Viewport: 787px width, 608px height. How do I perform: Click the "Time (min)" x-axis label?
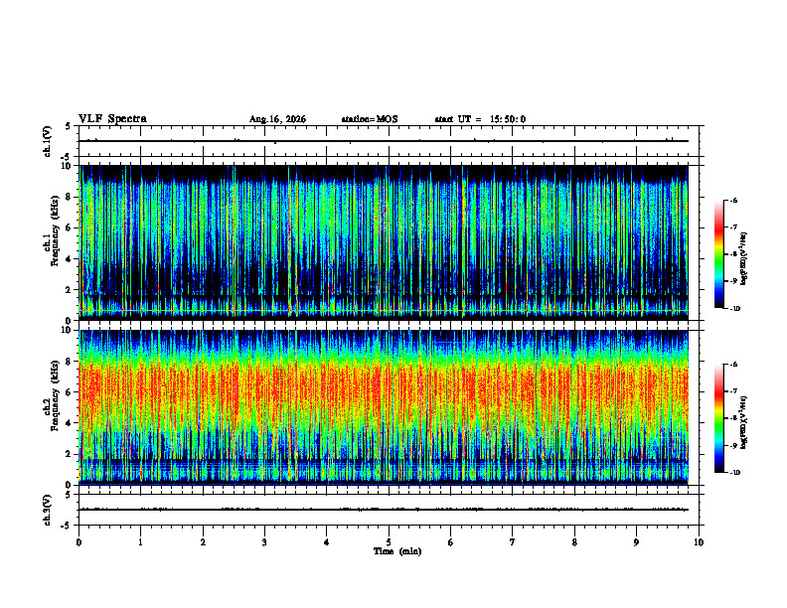coord(397,551)
